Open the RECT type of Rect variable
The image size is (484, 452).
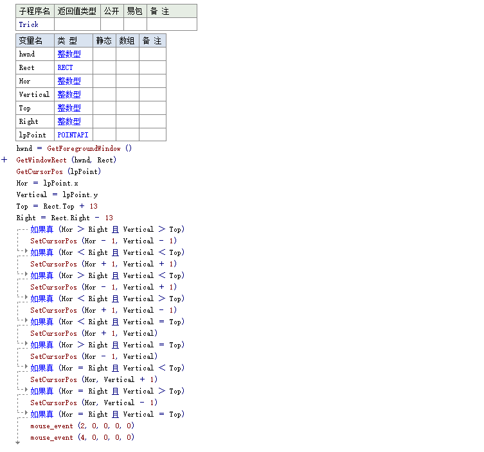coord(66,67)
